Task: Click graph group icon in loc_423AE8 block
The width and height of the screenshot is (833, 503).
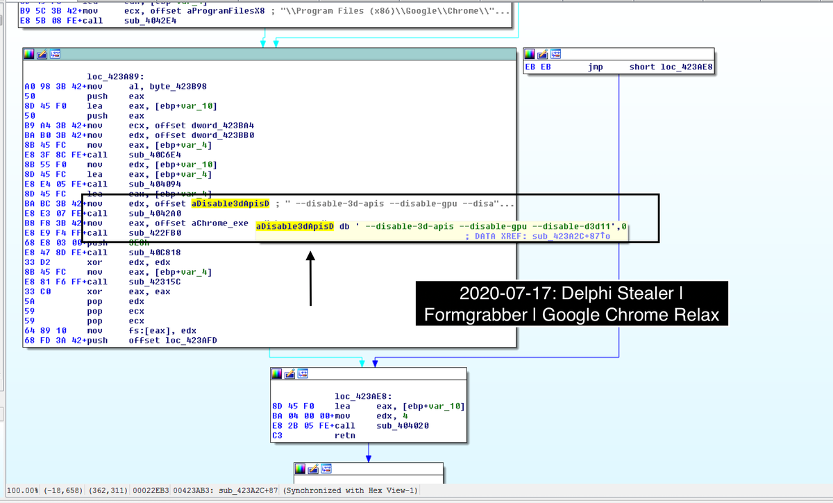Action: pos(303,374)
